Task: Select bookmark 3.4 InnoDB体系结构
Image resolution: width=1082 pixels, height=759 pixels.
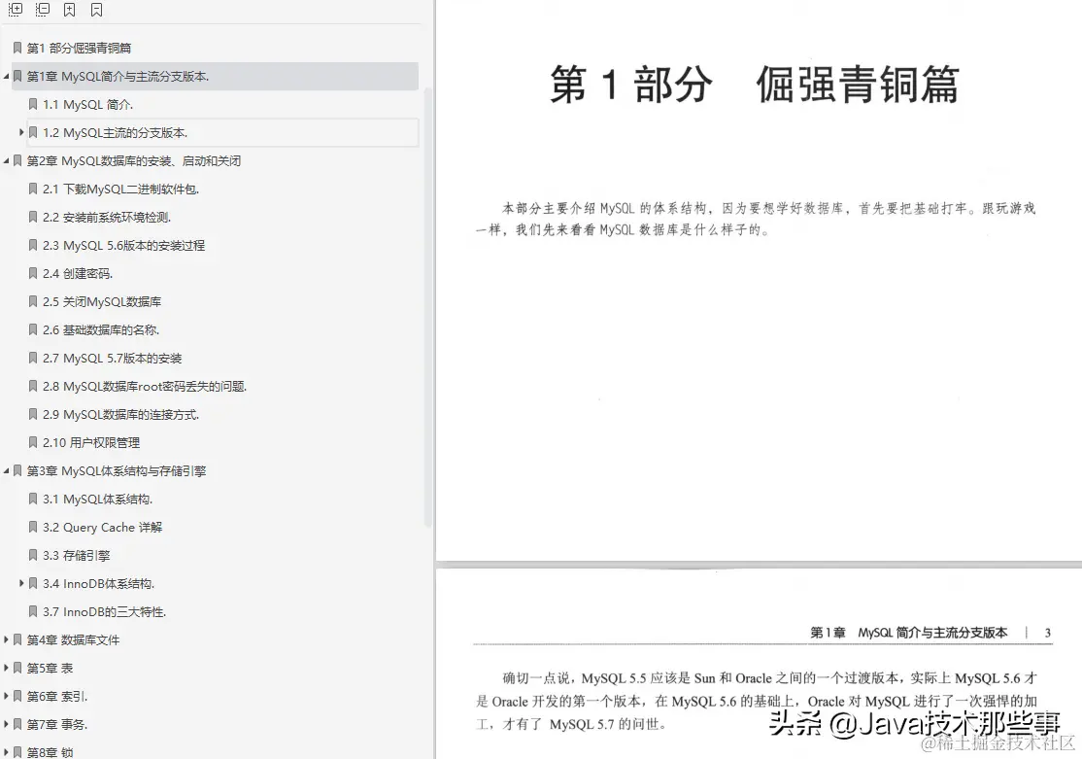Action: [x=99, y=583]
